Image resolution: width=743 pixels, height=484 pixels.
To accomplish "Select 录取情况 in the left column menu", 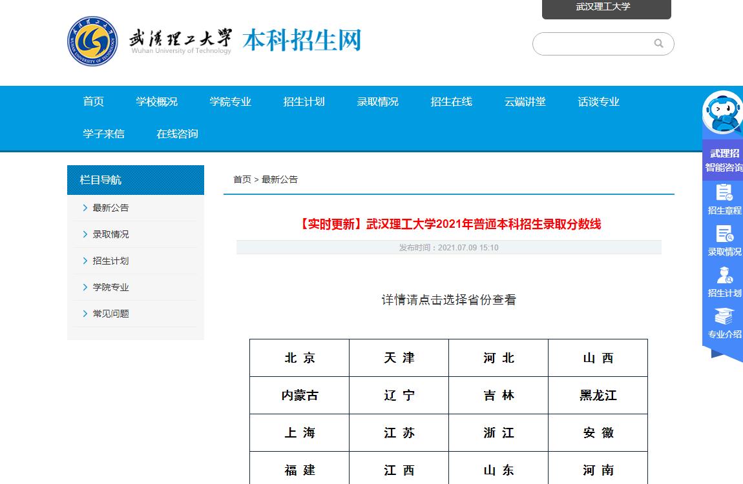I will [110, 234].
